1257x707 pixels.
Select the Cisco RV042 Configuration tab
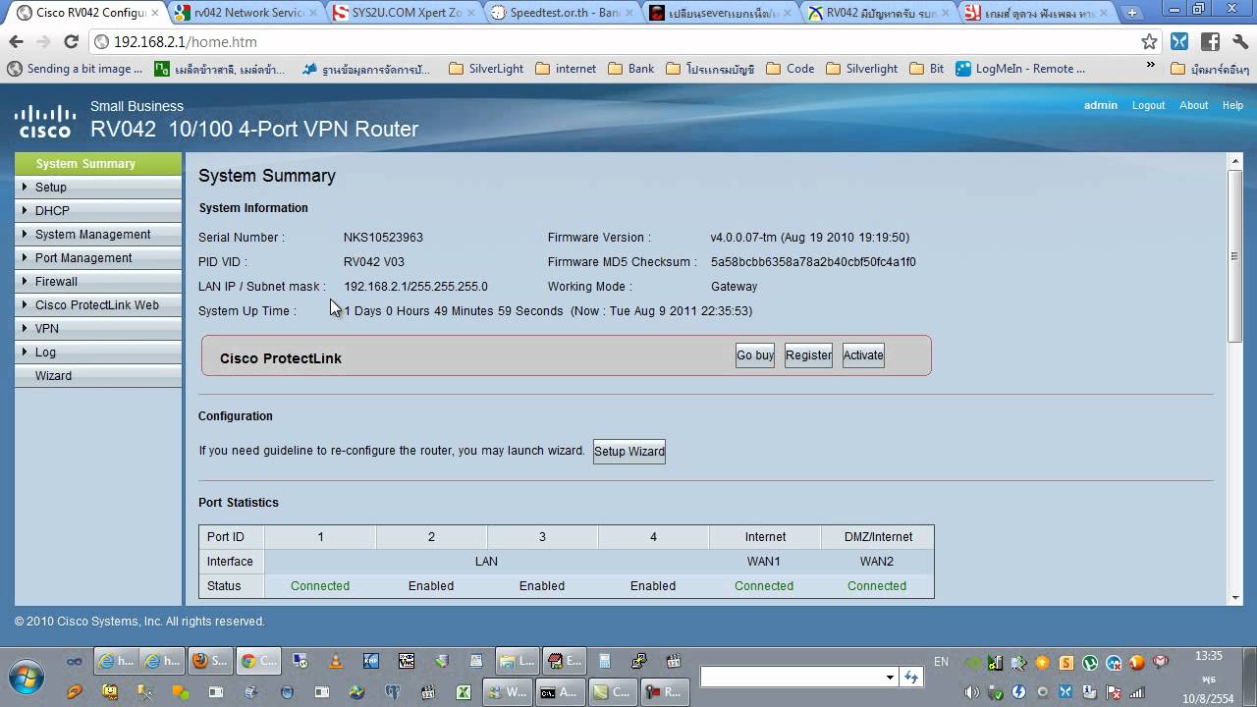coord(89,13)
